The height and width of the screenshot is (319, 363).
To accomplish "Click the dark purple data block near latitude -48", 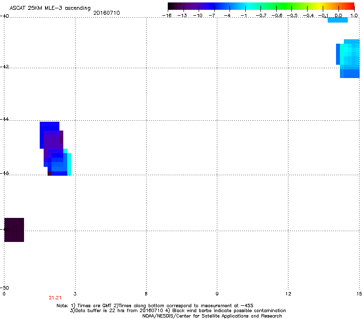I will (14, 230).
